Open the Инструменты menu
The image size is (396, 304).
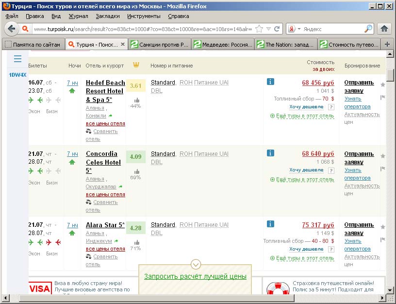[x=144, y=16]
